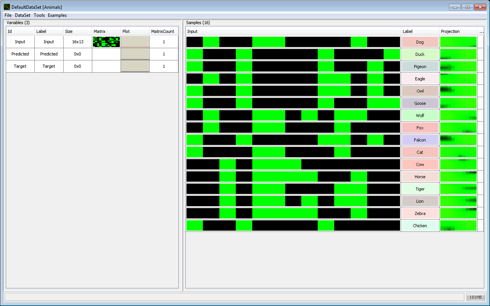Select the Target variable row
490x306 pixels.
click(20, 66)
